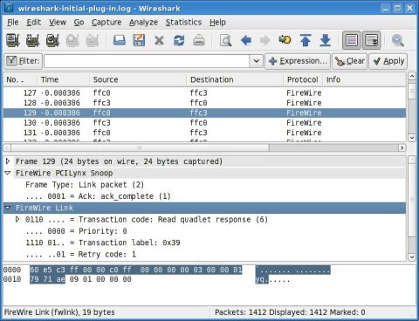Toggle packet list colorize button

[352, 40]
